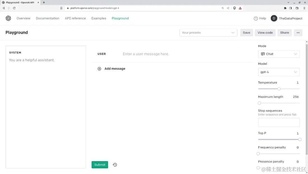Click the USER role label
Screen dimensions: 308x174
(102, 54)
